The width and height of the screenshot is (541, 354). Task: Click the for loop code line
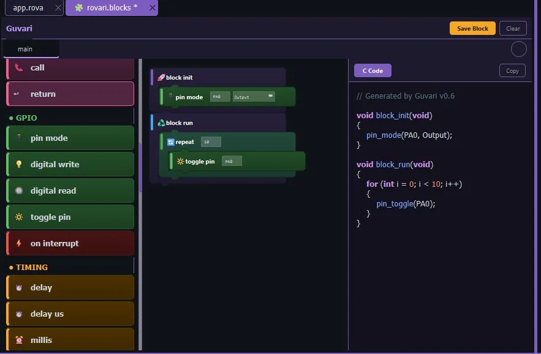coord(414,184)
